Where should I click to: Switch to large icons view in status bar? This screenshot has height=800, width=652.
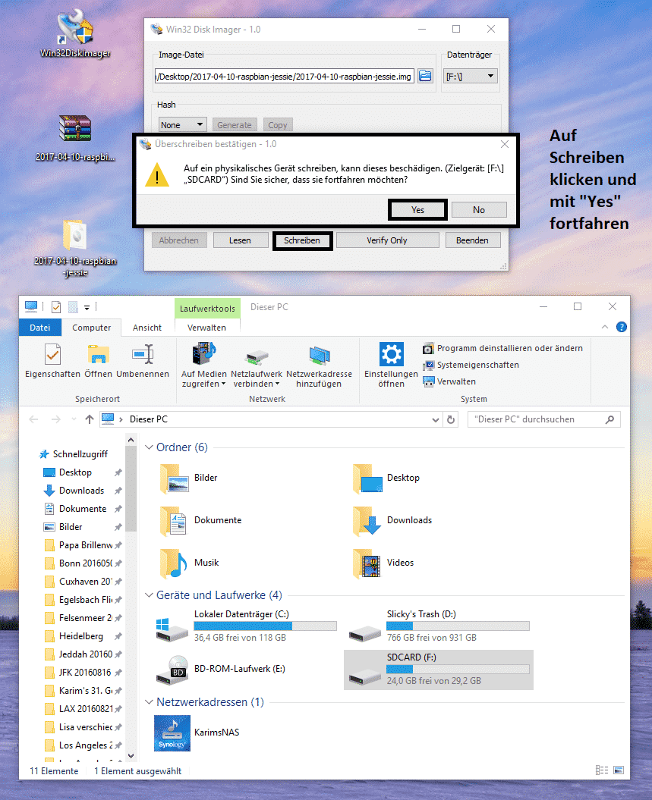[x=622, y=770]
